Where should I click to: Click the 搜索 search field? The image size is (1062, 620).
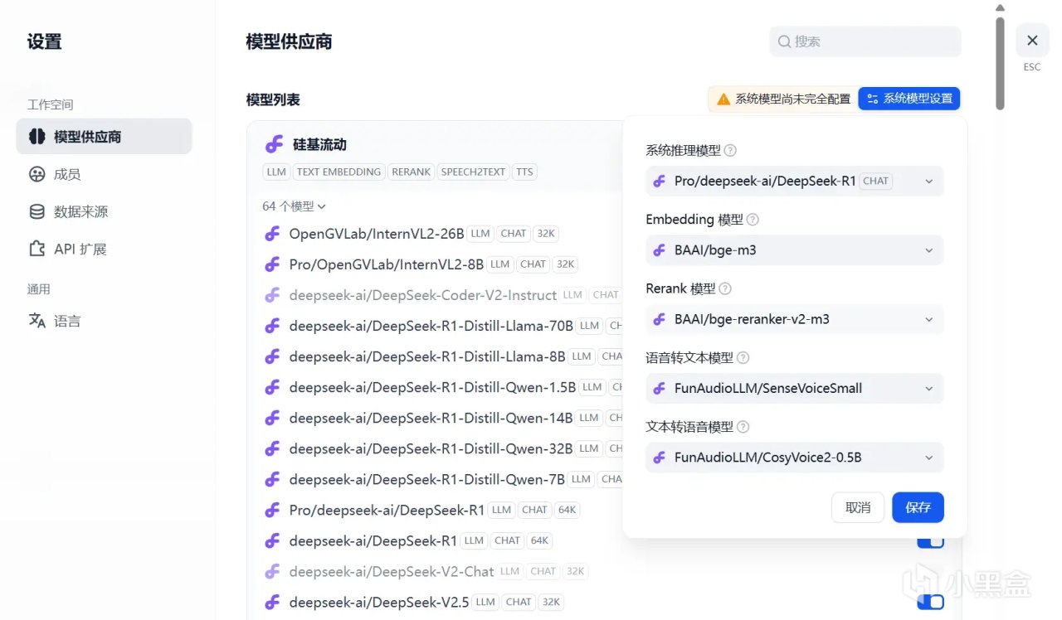tap(865, 41)
